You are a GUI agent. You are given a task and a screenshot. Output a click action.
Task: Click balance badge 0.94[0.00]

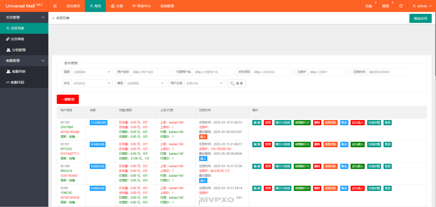coord(98,144)
